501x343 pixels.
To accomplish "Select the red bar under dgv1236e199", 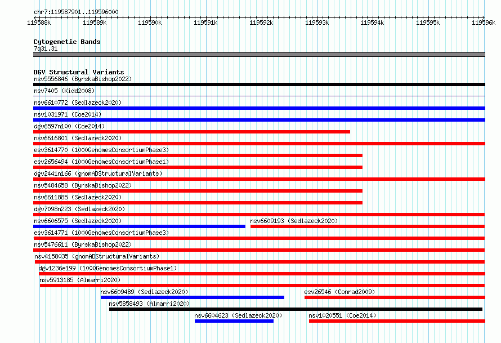I will pos(262,274).
